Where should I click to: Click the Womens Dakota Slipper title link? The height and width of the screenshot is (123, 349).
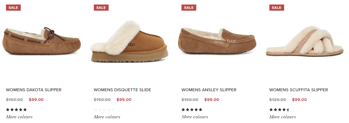tap(34, 90)
